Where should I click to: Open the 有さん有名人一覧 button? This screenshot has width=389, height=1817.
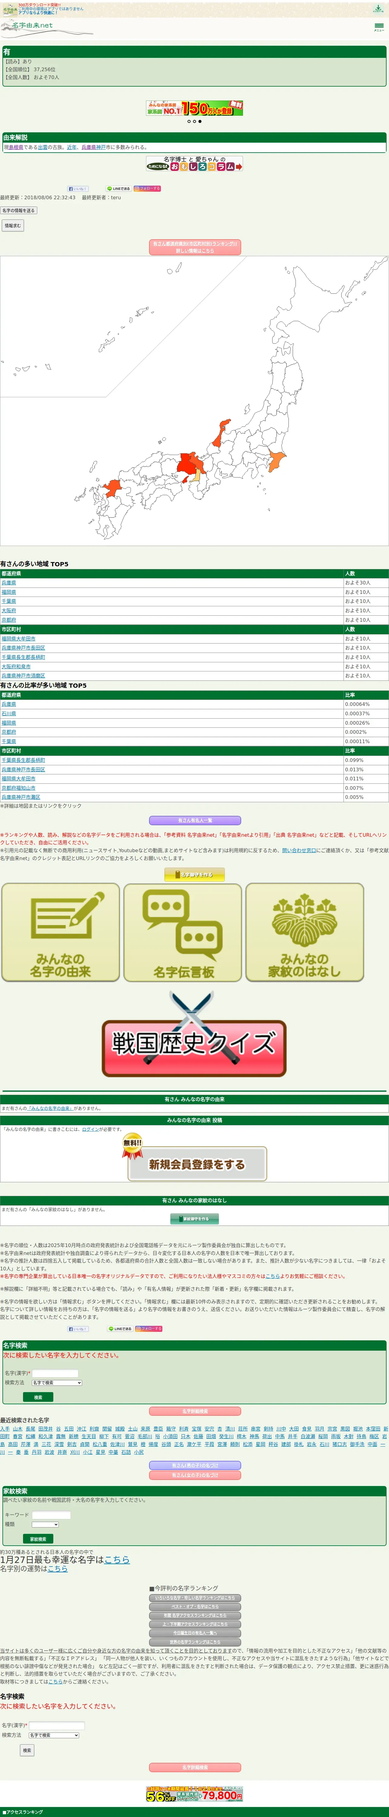coord(195,820)
